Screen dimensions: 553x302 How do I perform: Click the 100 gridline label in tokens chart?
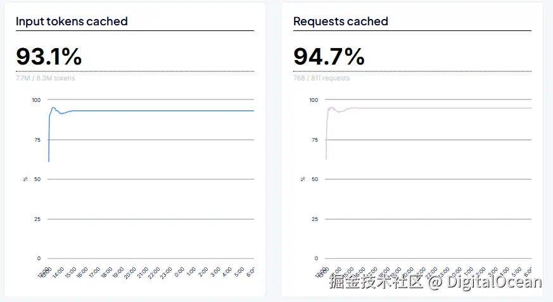click(36, 100)
